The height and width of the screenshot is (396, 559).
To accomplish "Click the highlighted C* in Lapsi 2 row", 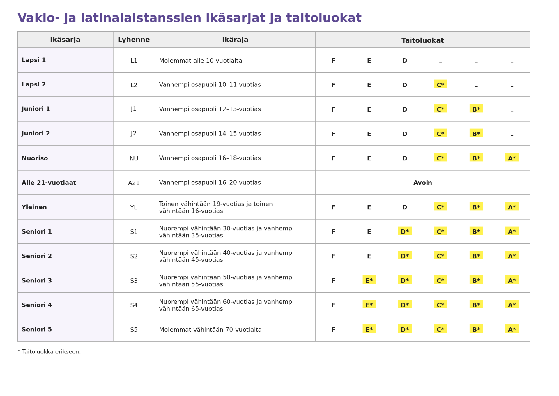I will 441,84.
